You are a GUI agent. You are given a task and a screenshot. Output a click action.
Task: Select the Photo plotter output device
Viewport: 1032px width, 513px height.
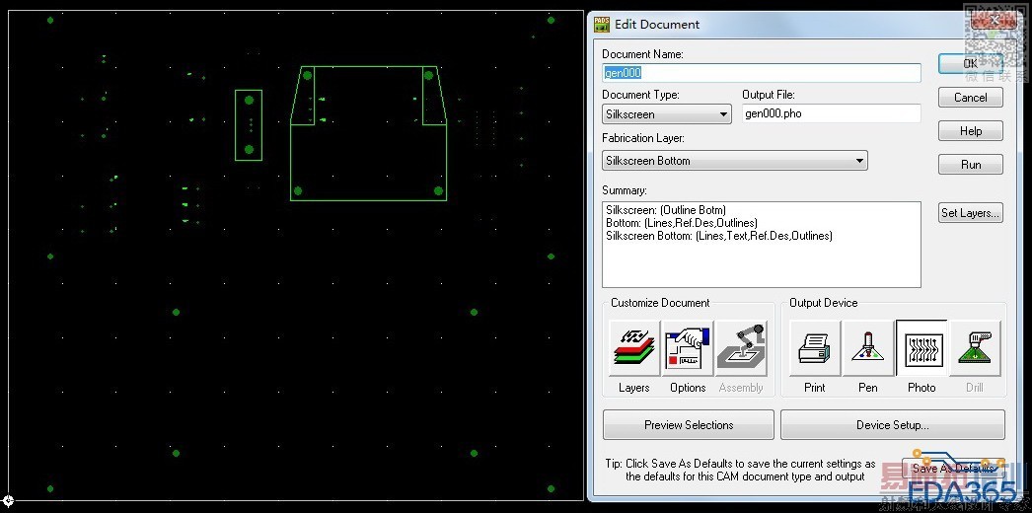coord(921,348)
